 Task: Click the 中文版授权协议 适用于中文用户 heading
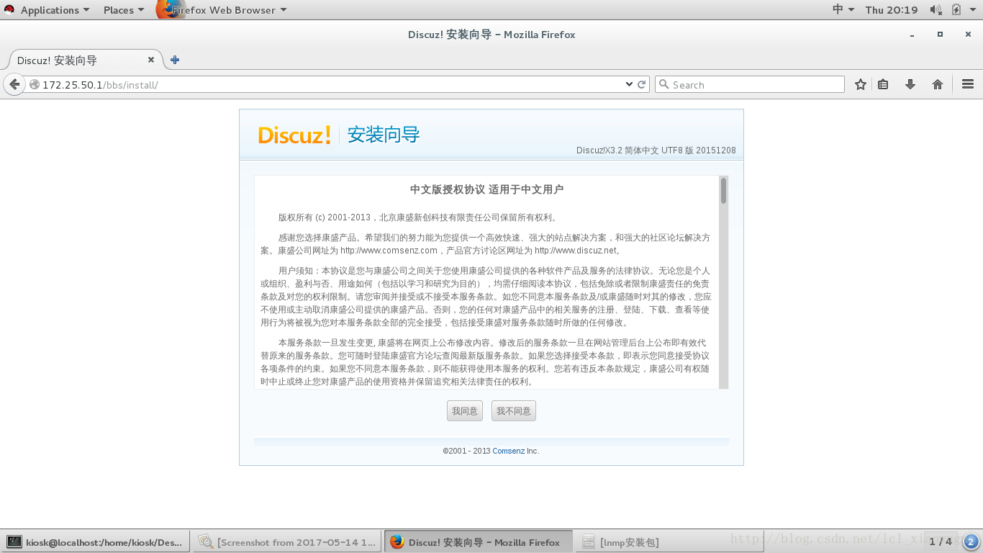(486, 189)
